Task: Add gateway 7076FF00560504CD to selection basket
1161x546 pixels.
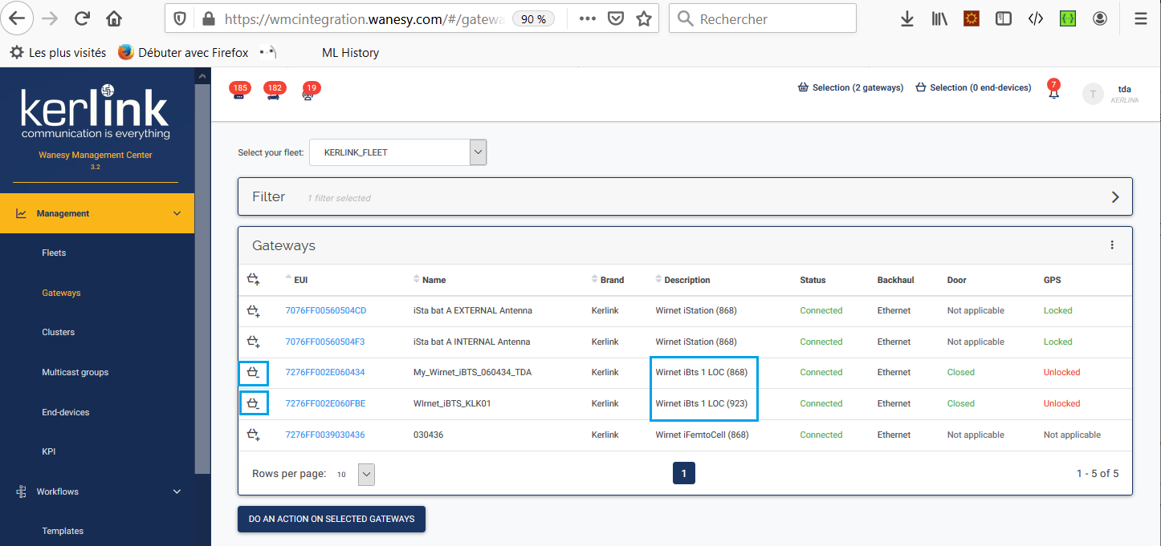Action: (x=253, y=310)
